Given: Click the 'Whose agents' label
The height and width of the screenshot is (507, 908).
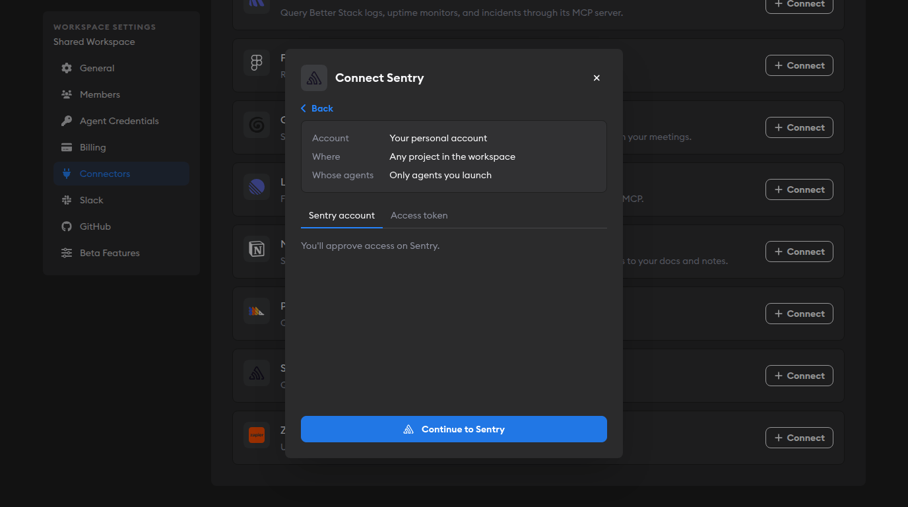Looking at the screenshot, I should 342,175.
